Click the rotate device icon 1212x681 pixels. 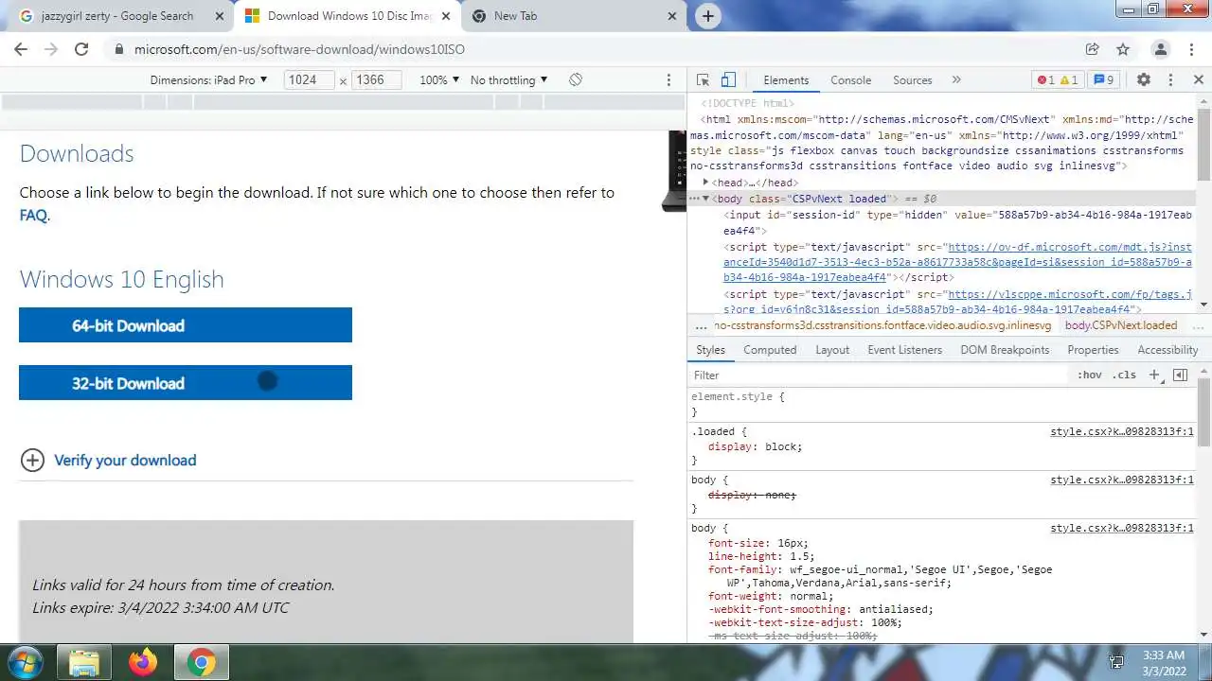(x=575, y=79)
